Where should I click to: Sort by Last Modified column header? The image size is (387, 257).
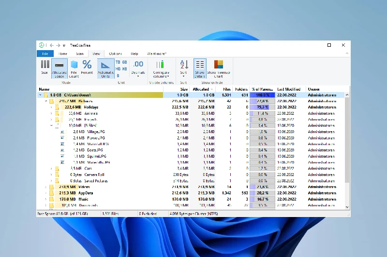pyautogui.click(x=290, y=89)
